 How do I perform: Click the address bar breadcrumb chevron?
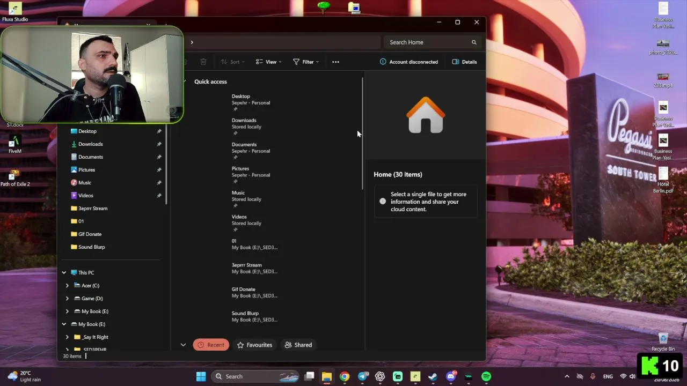[192, 42]
